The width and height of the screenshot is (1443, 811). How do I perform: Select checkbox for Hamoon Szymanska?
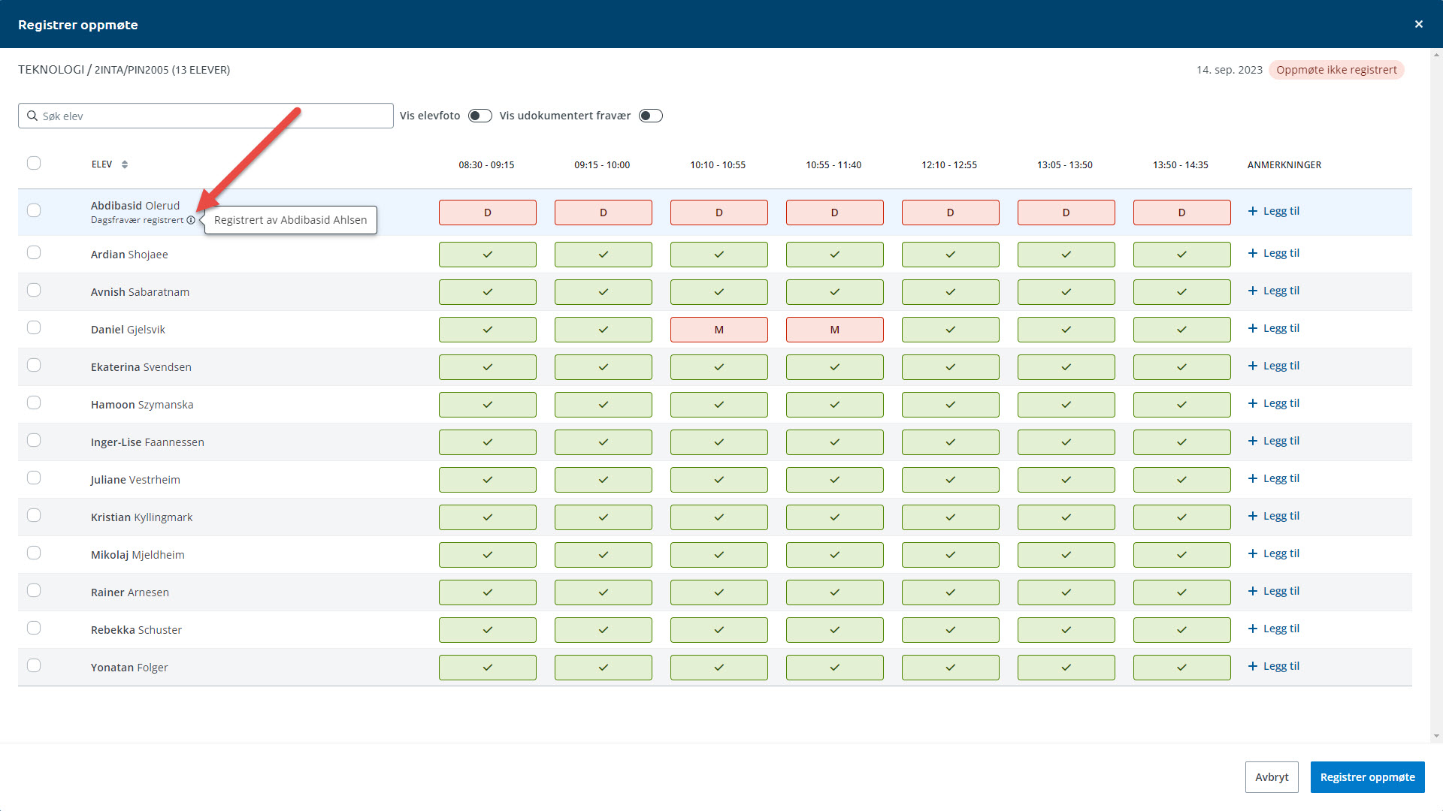click(x=34, y=402)
